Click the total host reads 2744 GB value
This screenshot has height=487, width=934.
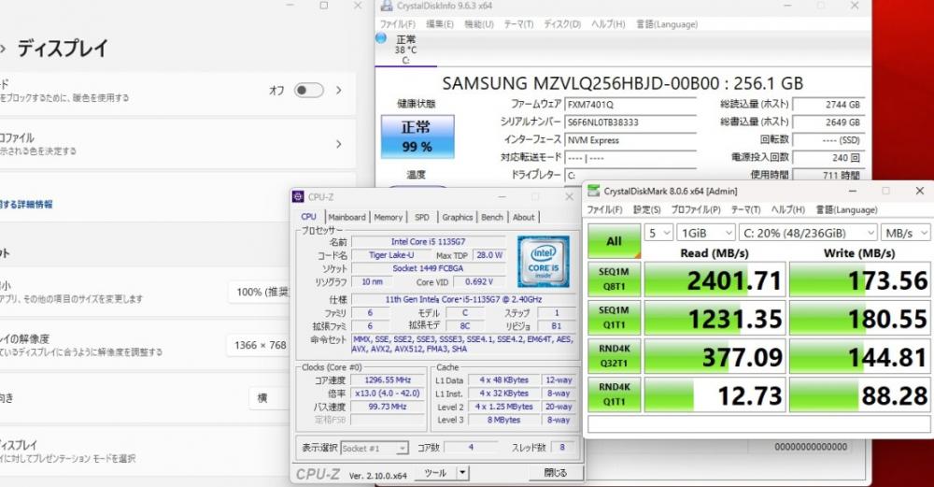click(828, 105)
